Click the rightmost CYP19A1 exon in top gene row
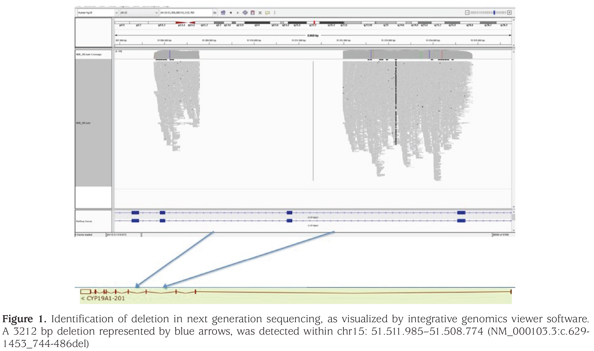The image size is (594, 351). tap(461, 213)
